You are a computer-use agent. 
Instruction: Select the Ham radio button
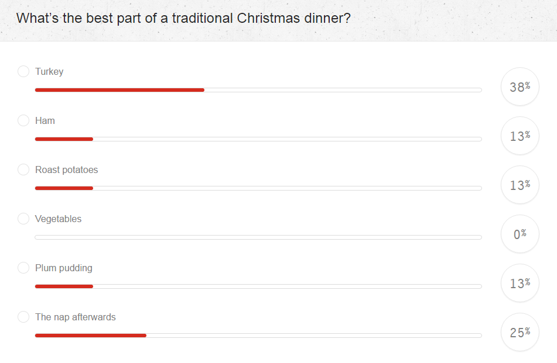(23, 120)
